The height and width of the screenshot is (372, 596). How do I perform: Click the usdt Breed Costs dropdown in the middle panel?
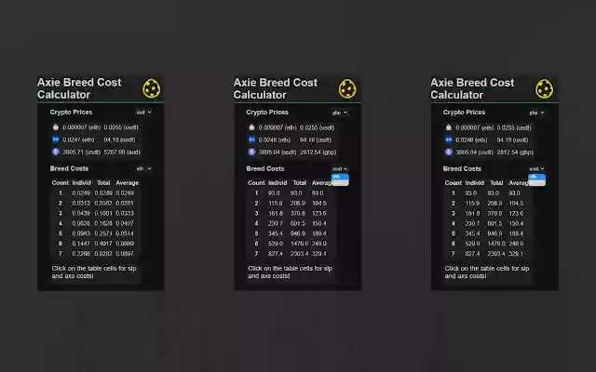pyautogui.click(x=340, y=169)
